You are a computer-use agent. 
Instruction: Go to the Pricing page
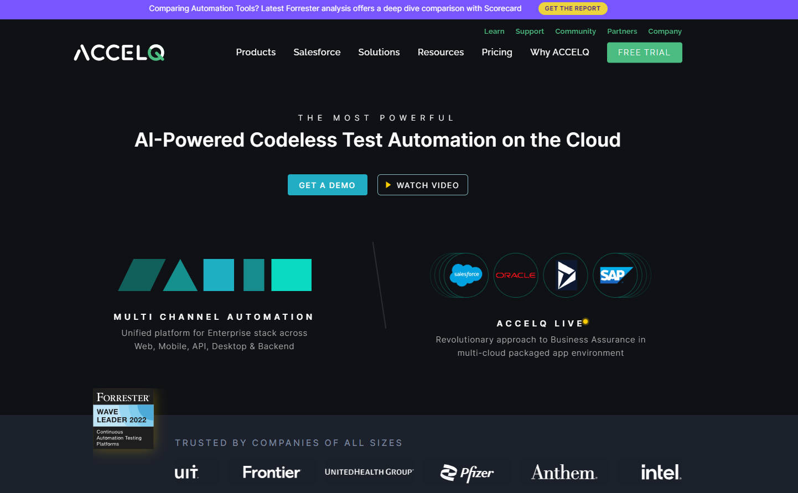496,52
